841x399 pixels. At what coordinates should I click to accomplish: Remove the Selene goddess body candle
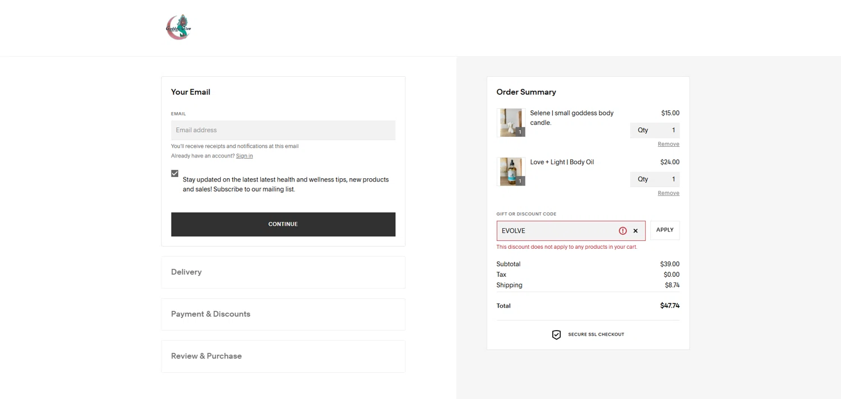pos(668,144)
